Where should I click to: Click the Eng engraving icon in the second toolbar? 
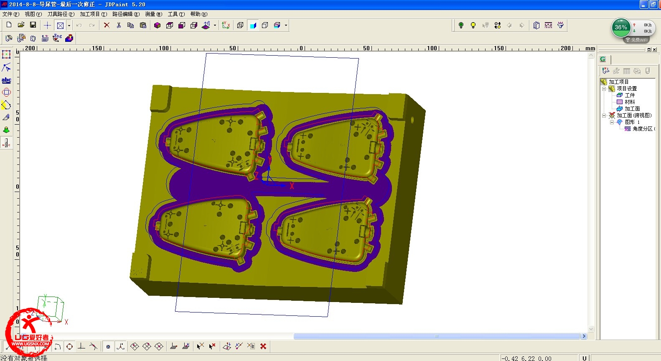[57, 38]
